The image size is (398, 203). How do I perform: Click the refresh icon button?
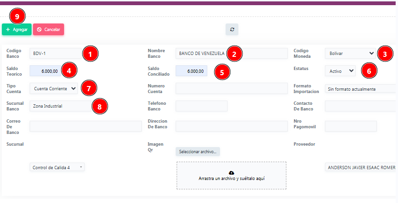click(232, 29)
